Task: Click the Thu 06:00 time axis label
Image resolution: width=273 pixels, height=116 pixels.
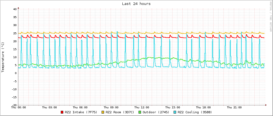Action: coord(80,107)
